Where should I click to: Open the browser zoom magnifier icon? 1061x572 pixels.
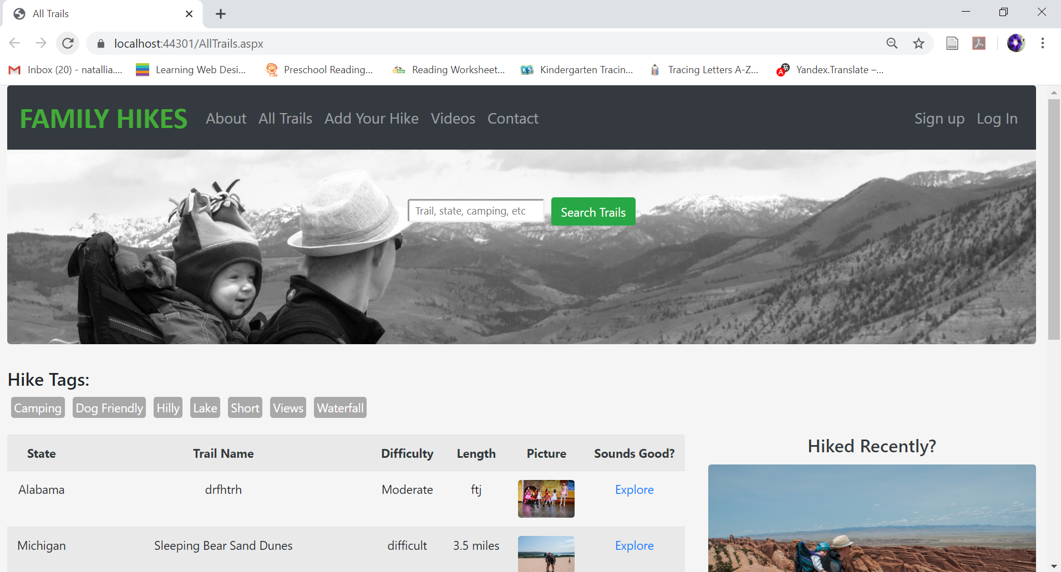[x=892, y=43]
